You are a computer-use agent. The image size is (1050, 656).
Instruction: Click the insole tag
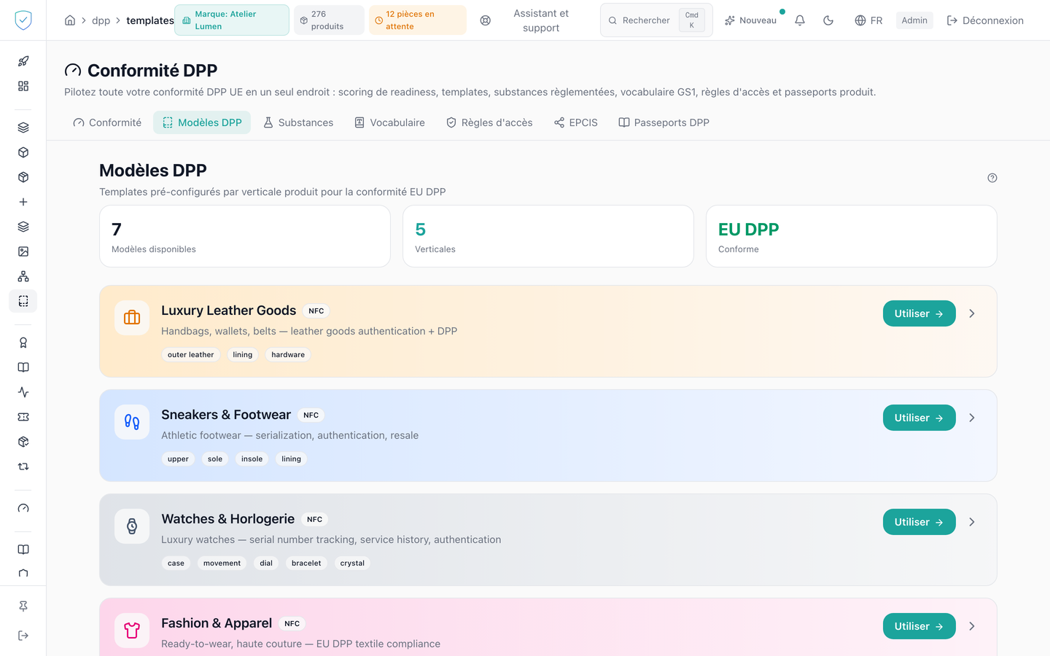(x=252, y=459)
